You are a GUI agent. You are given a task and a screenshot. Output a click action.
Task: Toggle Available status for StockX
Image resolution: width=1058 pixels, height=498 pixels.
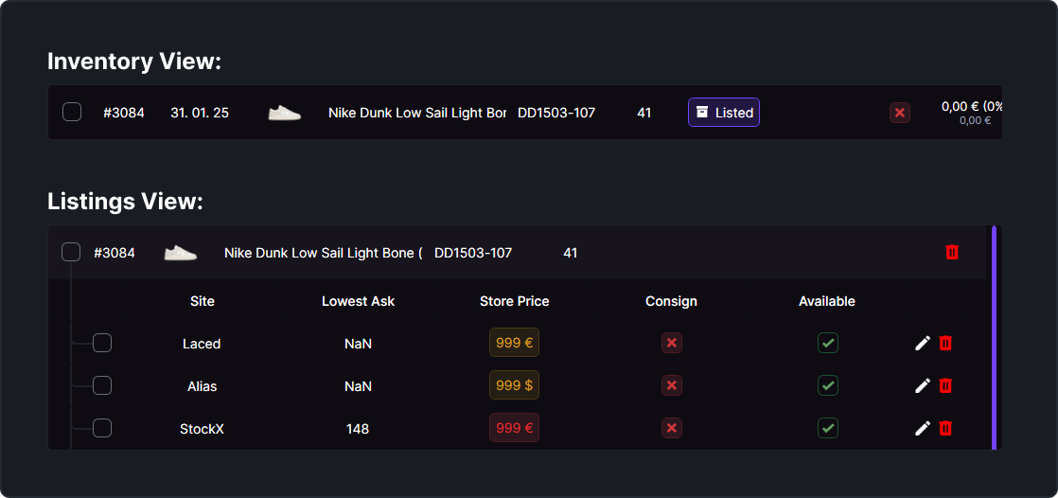[x=828, y=428]
